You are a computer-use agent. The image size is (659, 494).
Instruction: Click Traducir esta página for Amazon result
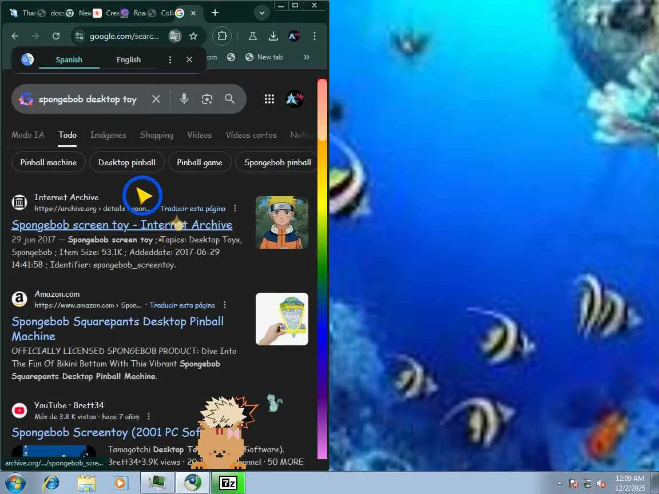click(182, 305)
